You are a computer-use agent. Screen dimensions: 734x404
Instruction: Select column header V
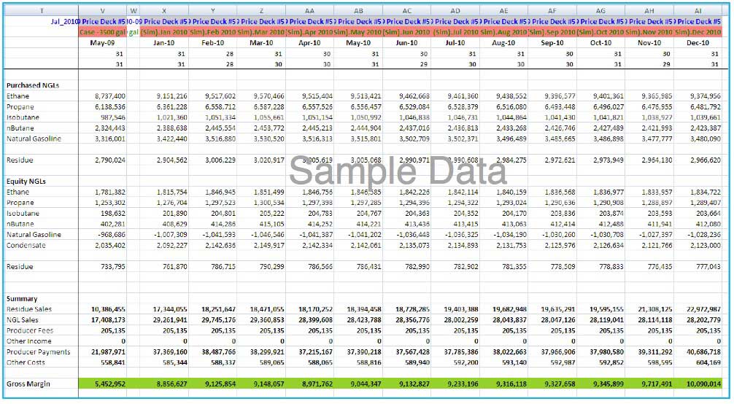click(x=101, y=11)
